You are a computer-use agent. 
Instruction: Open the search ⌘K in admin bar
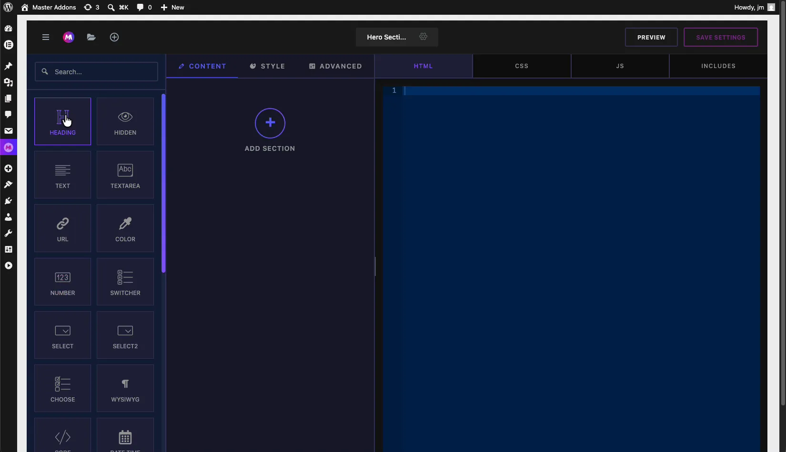click(118, 7)
